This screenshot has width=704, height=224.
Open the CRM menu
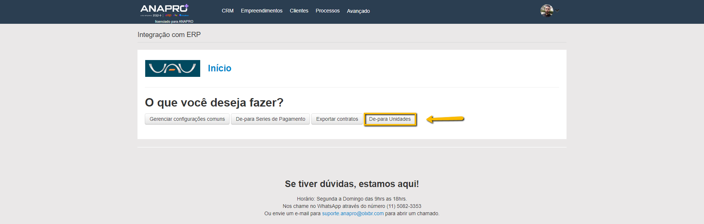227,11
